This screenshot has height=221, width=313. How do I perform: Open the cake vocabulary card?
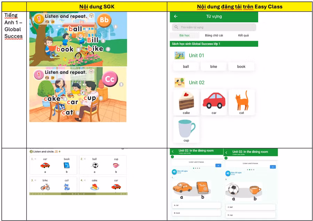186,102
